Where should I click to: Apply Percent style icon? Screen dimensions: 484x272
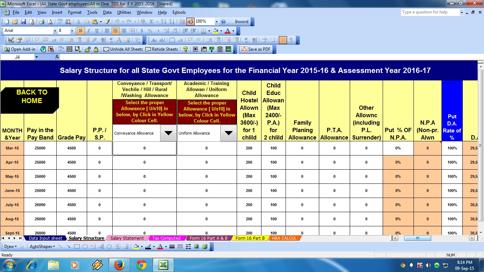[150, 31]
